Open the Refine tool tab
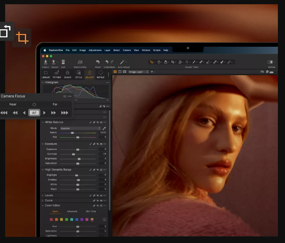The height and width of the screenshot is (243, 285). click(x=101, y=75)
